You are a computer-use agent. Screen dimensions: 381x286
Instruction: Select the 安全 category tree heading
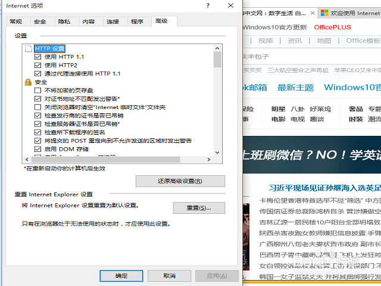point(41,82)
